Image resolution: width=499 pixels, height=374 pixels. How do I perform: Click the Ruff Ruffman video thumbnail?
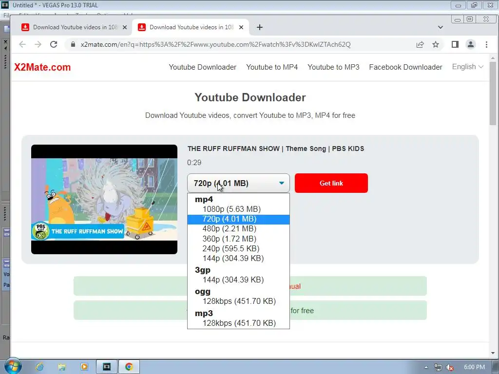[104, 199]
